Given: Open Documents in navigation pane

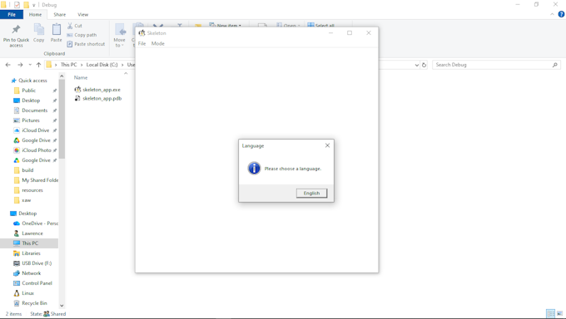Looking at the screenshot, I should pos(31,110).
